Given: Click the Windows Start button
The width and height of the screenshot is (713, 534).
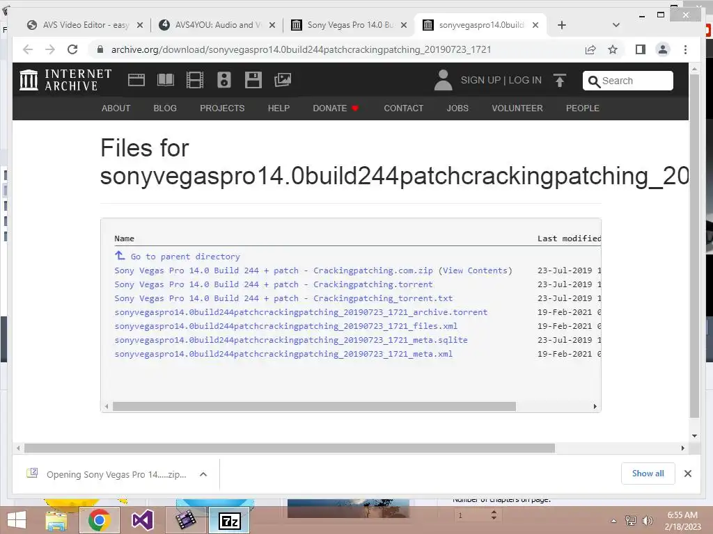Looking at the screenshot, I should point(17,520).
